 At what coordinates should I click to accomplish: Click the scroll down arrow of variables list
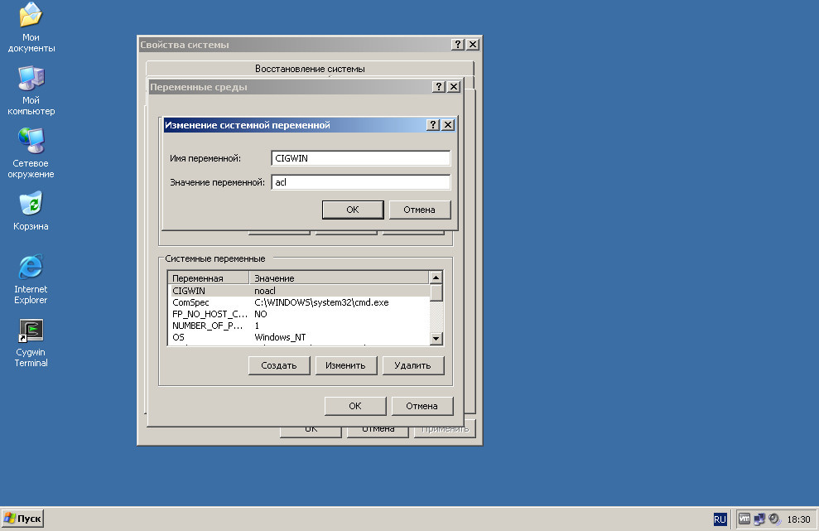click(x=436, y=339)
